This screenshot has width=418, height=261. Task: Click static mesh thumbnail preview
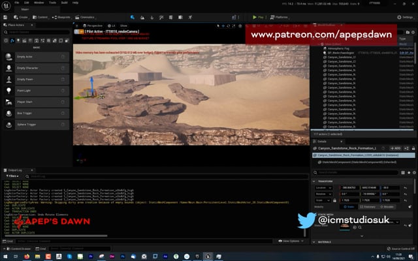[344, 226]
